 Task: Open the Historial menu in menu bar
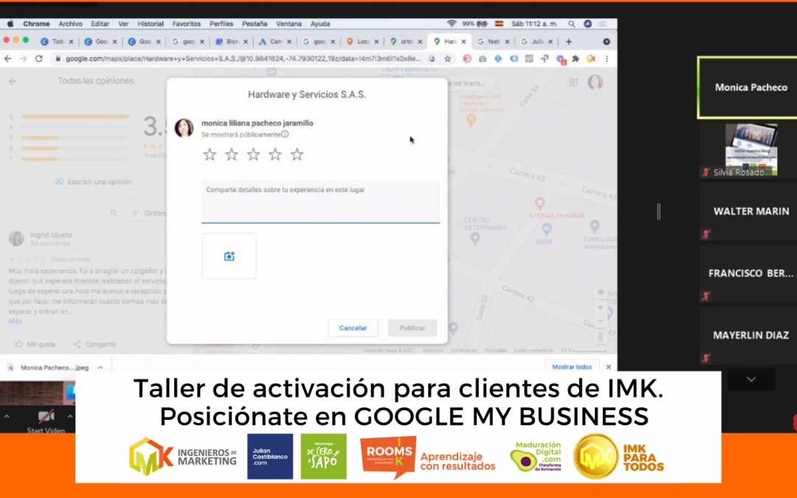151,24
